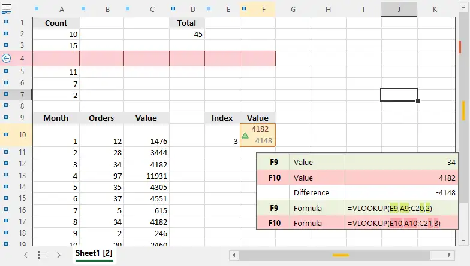Click the Index header cell
This screenshot has width=470, height=266.
[x=222, y=118]
